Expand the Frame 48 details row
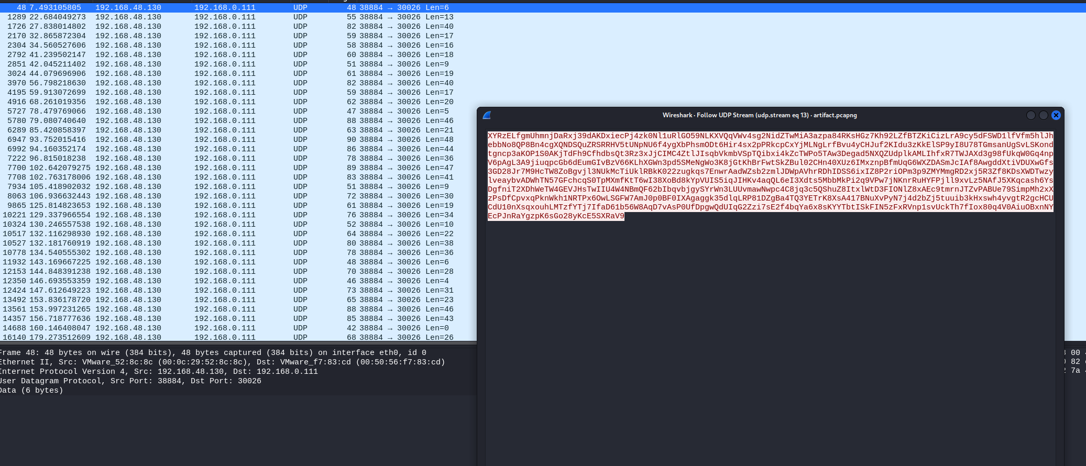The height and width of the screenshot is (466, 1086). (x=238, y=353)
